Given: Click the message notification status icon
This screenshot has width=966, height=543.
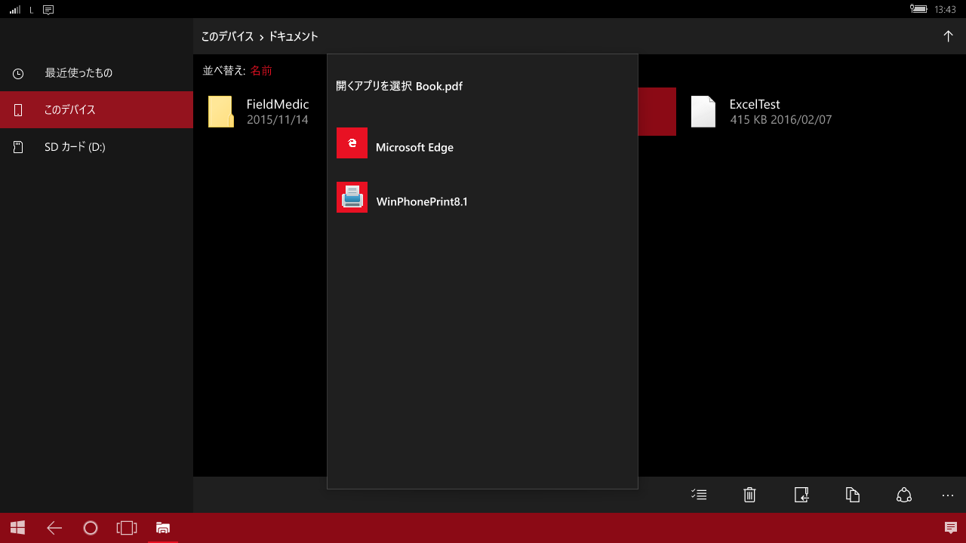Looking at the screenshot, I should 48,10.
